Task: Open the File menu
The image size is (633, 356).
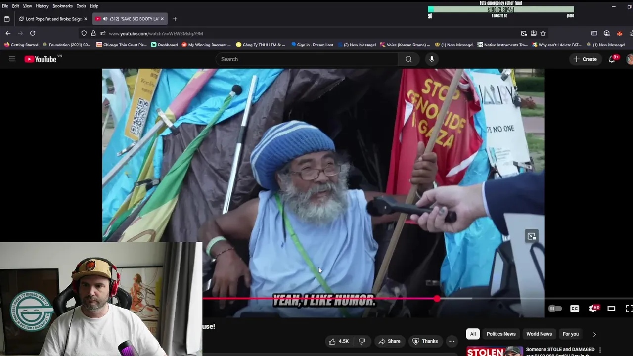Action: click(x=5, y=6)
